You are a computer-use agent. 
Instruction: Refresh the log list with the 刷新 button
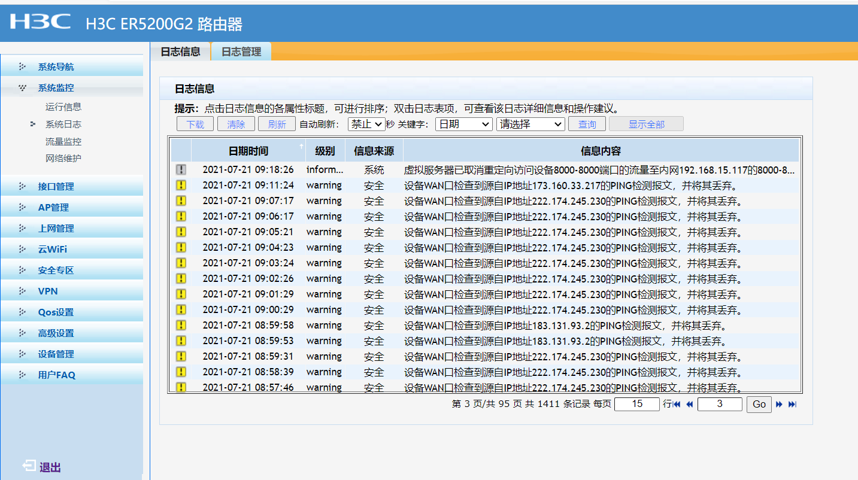pyautogui.click(x=277, y=124)
